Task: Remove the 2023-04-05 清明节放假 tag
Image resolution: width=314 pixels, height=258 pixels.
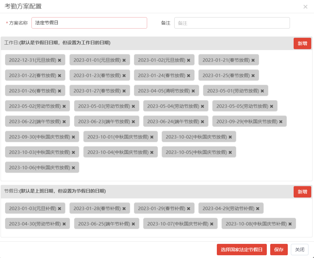Action: pos(193,91)
